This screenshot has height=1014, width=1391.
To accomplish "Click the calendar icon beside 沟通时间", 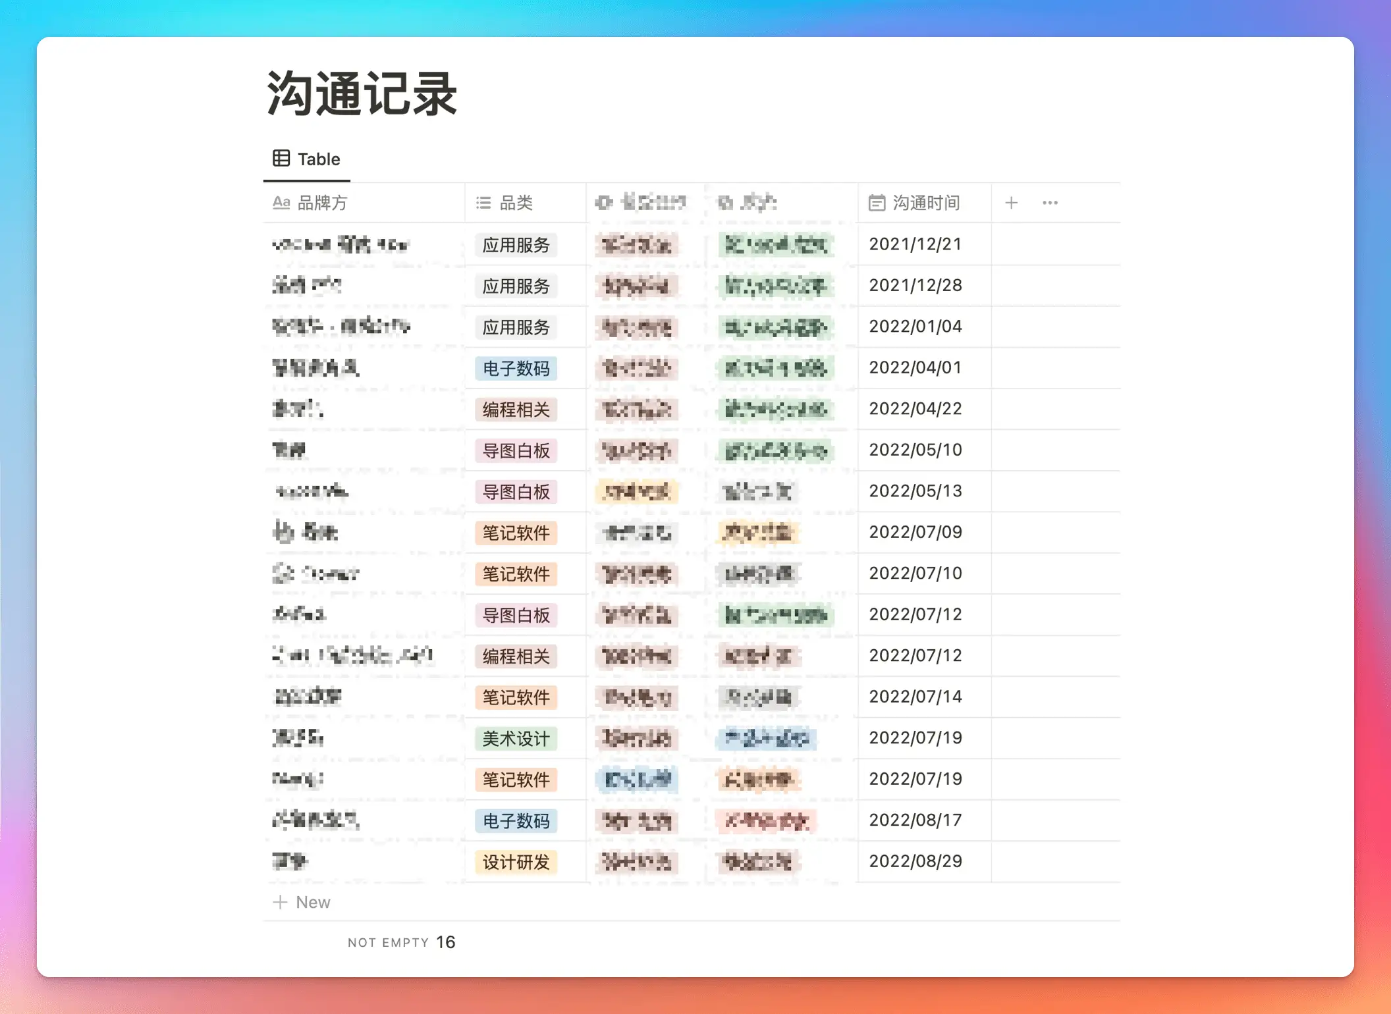I will point(877,203).
